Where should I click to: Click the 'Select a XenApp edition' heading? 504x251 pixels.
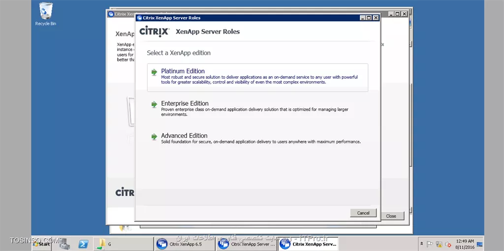coord(179,53)
